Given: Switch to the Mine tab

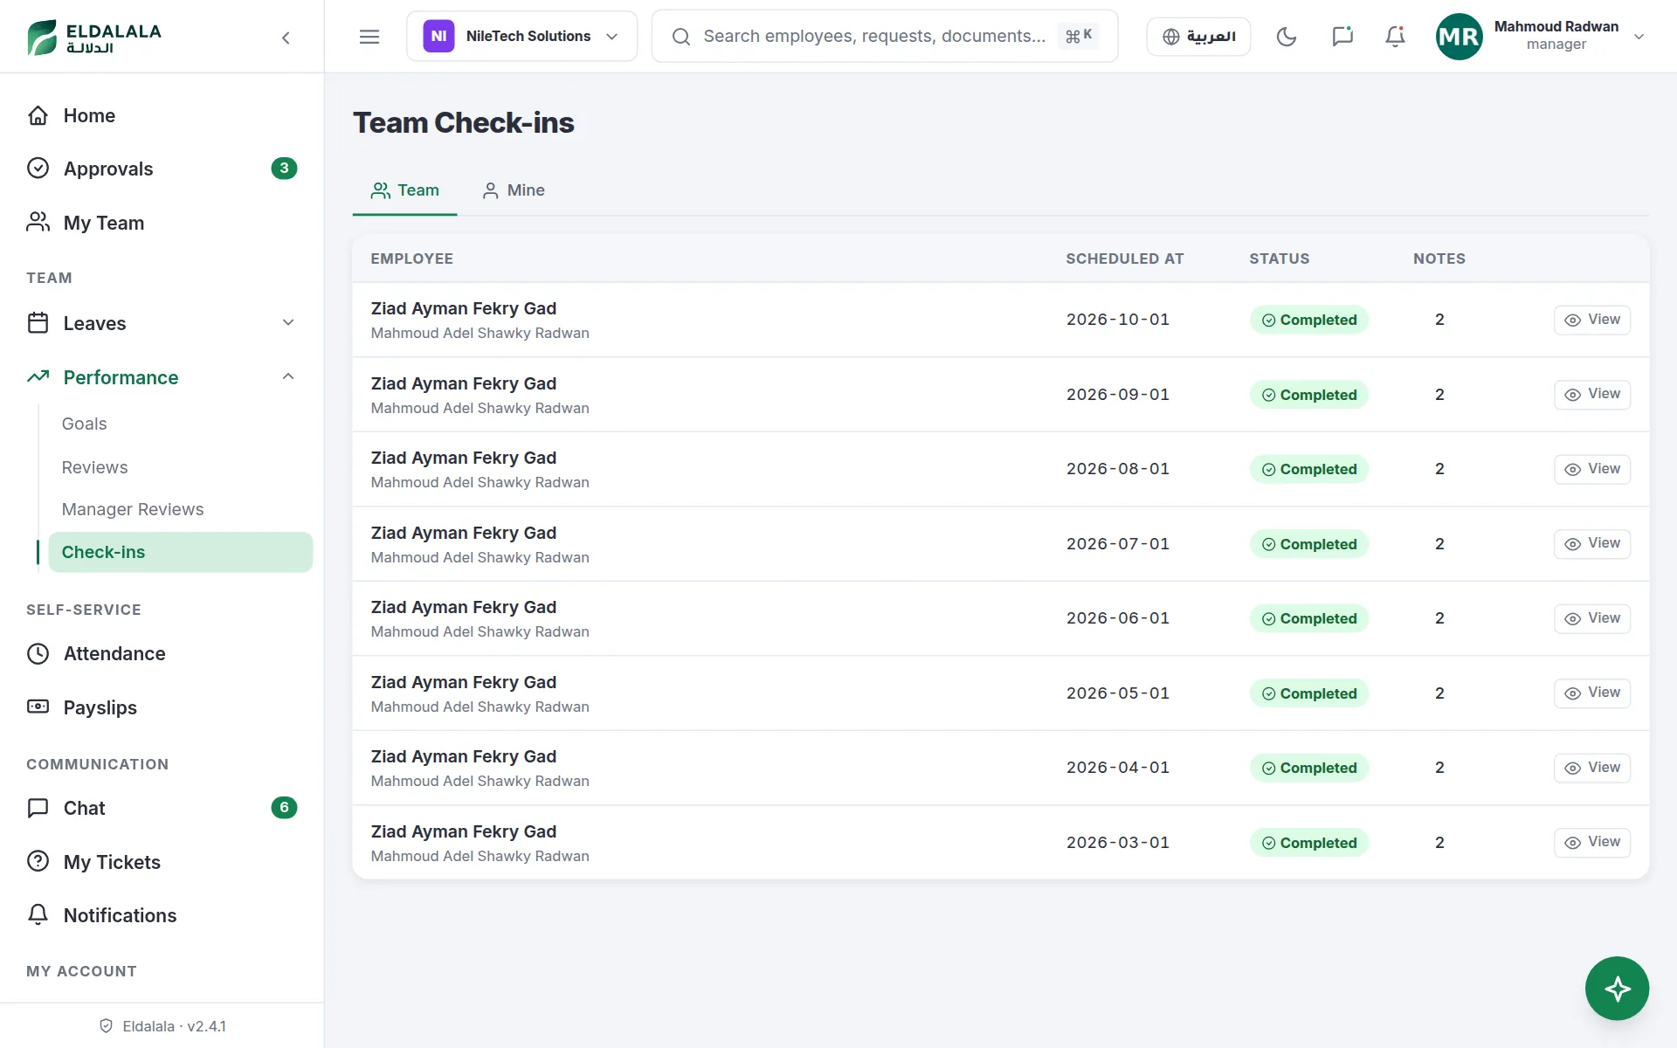Looking at the screenshot, I should (514, 190).
